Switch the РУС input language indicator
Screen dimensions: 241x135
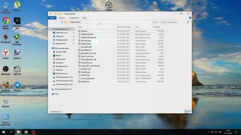point(220,132)
